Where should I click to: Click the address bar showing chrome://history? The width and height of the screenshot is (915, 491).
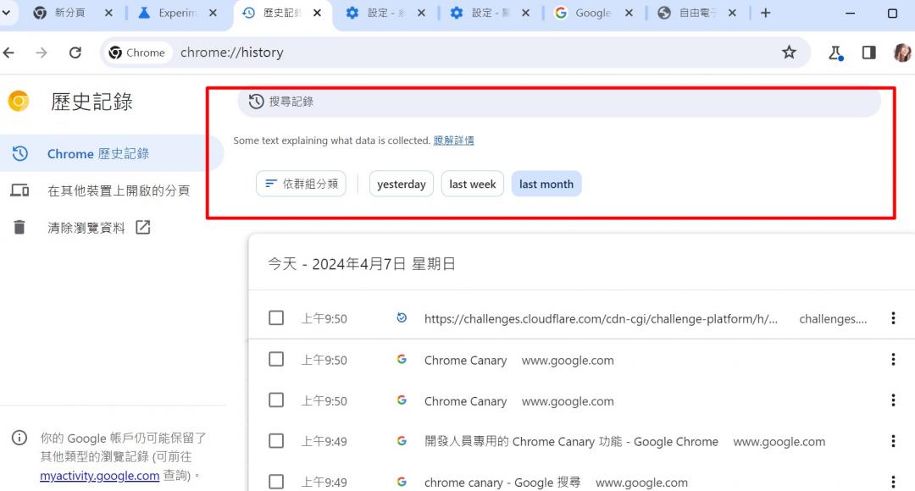point(455,52)
